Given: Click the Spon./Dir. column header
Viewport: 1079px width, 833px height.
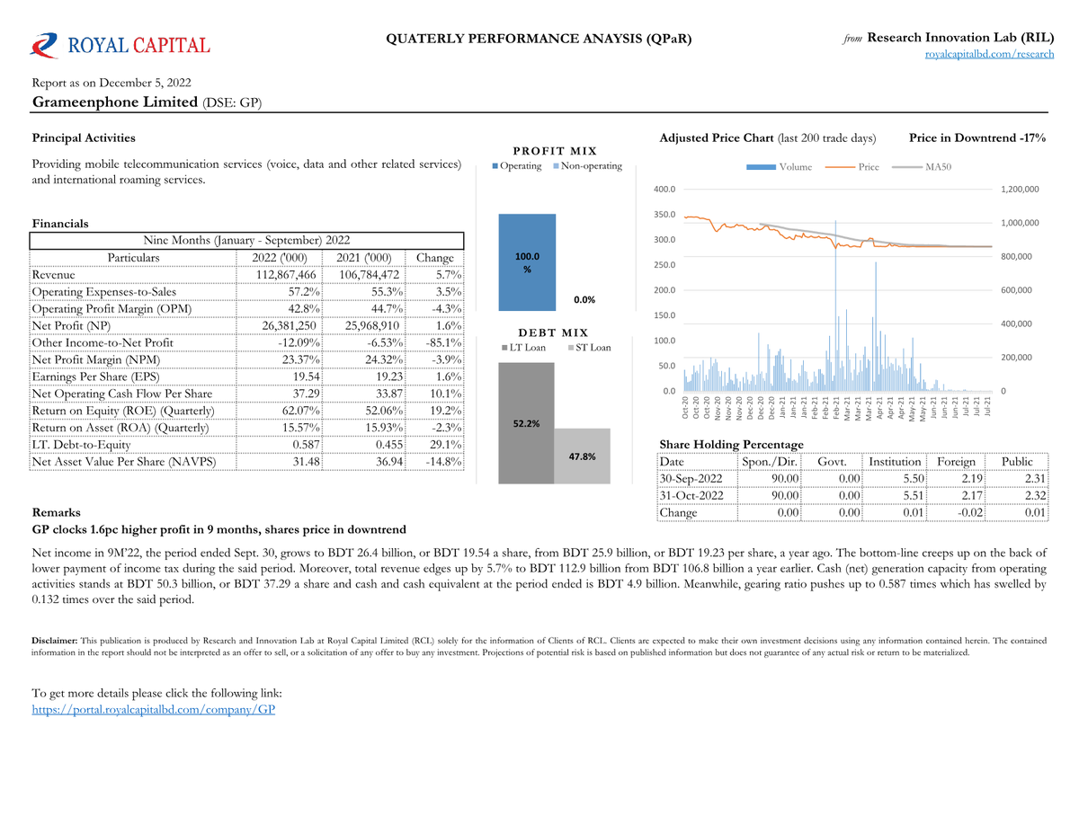Looking at the screenshot, I should click(x=771, y=462).
